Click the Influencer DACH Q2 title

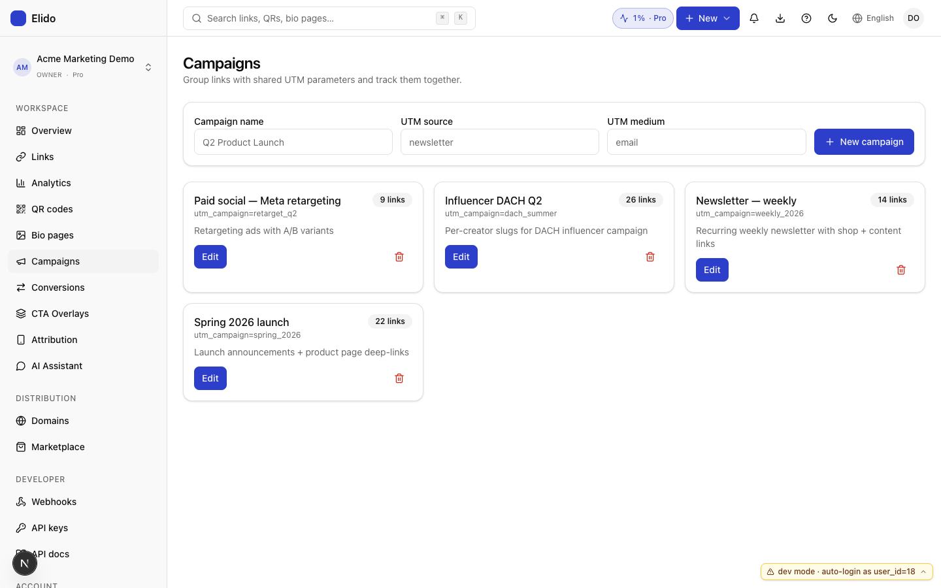[x=493, y=201]
